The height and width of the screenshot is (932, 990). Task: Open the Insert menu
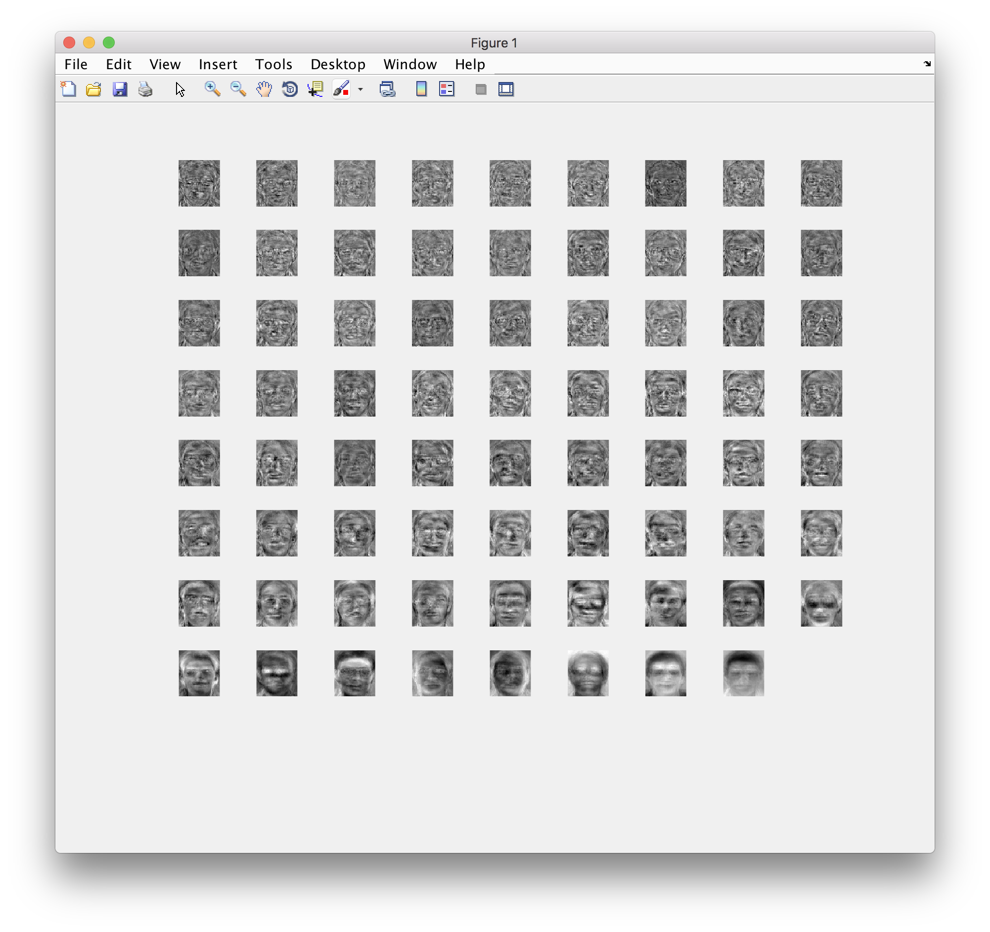point(218,64)
